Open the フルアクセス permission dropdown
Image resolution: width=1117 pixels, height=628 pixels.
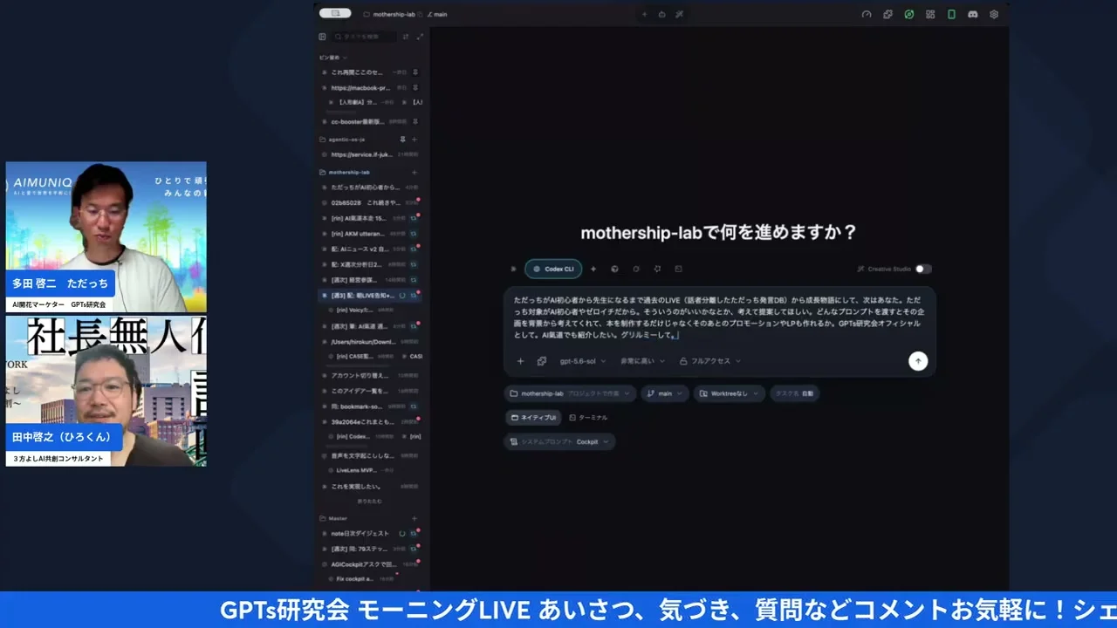[709, 361]
